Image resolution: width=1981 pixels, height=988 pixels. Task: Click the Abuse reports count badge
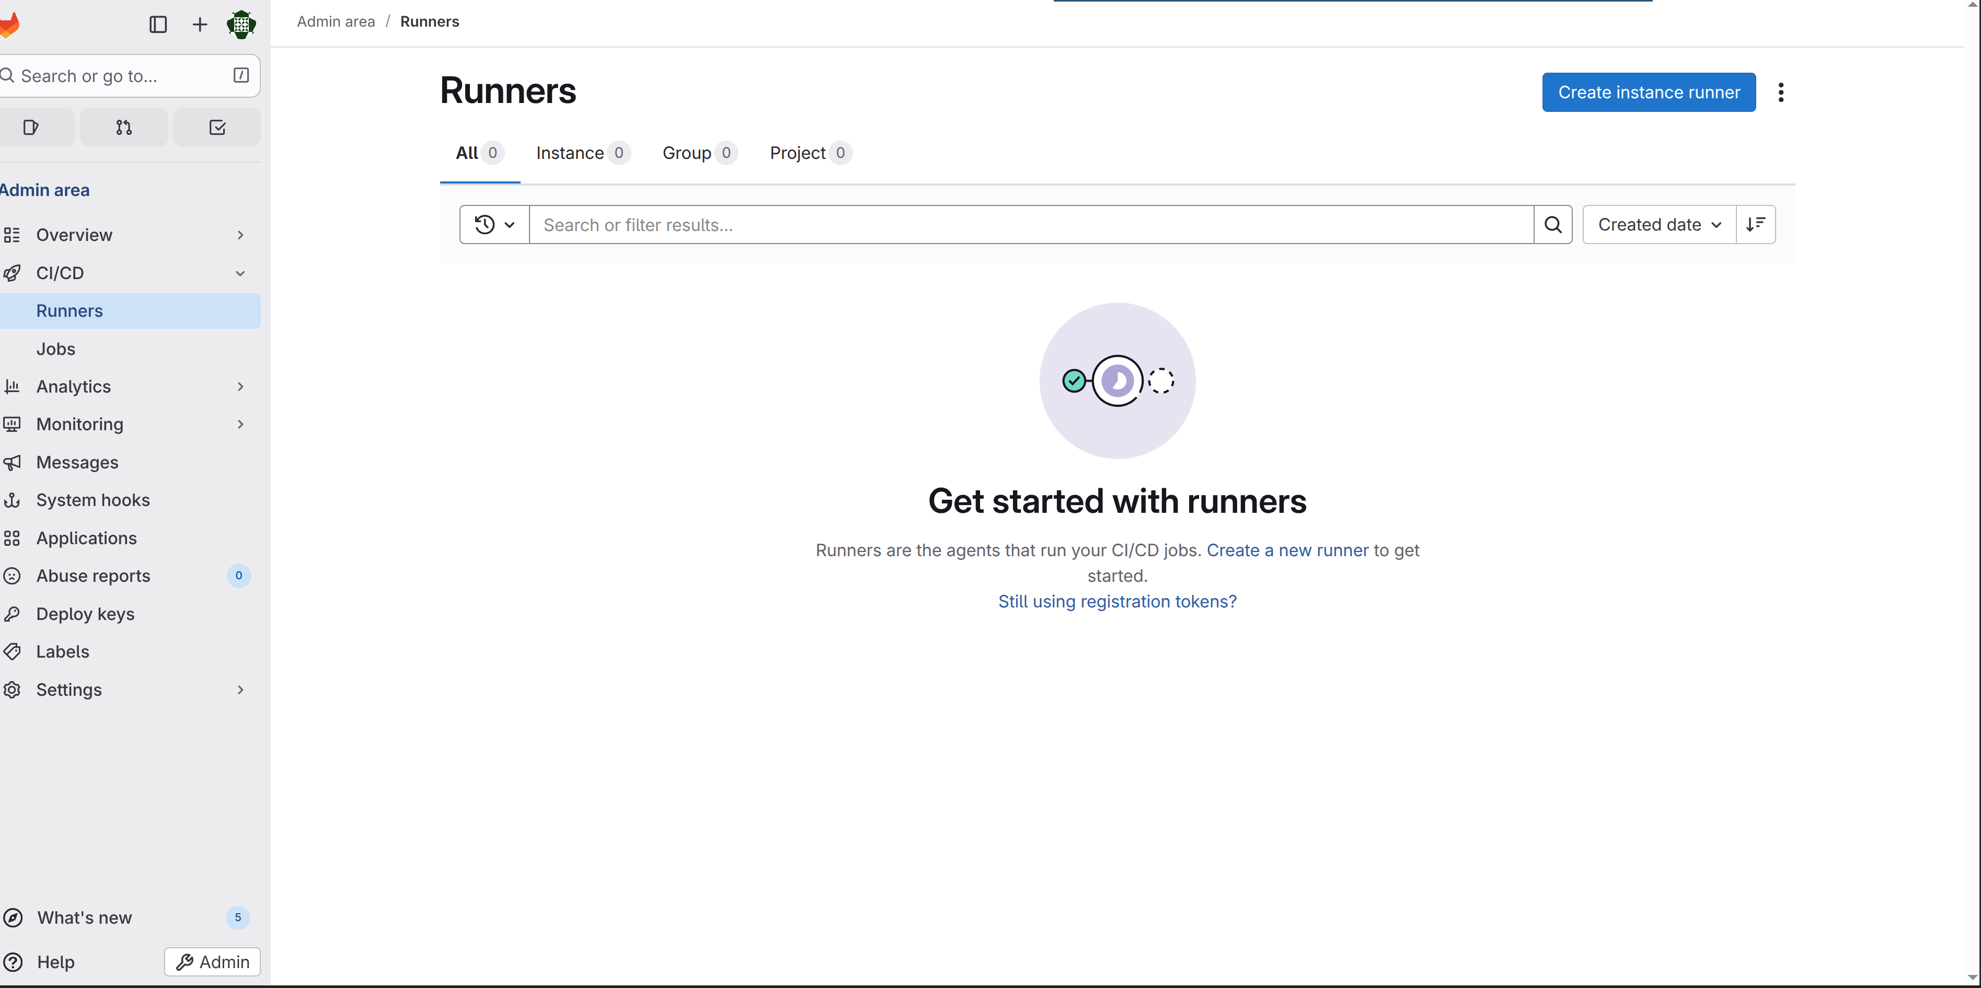coord(238,575)
